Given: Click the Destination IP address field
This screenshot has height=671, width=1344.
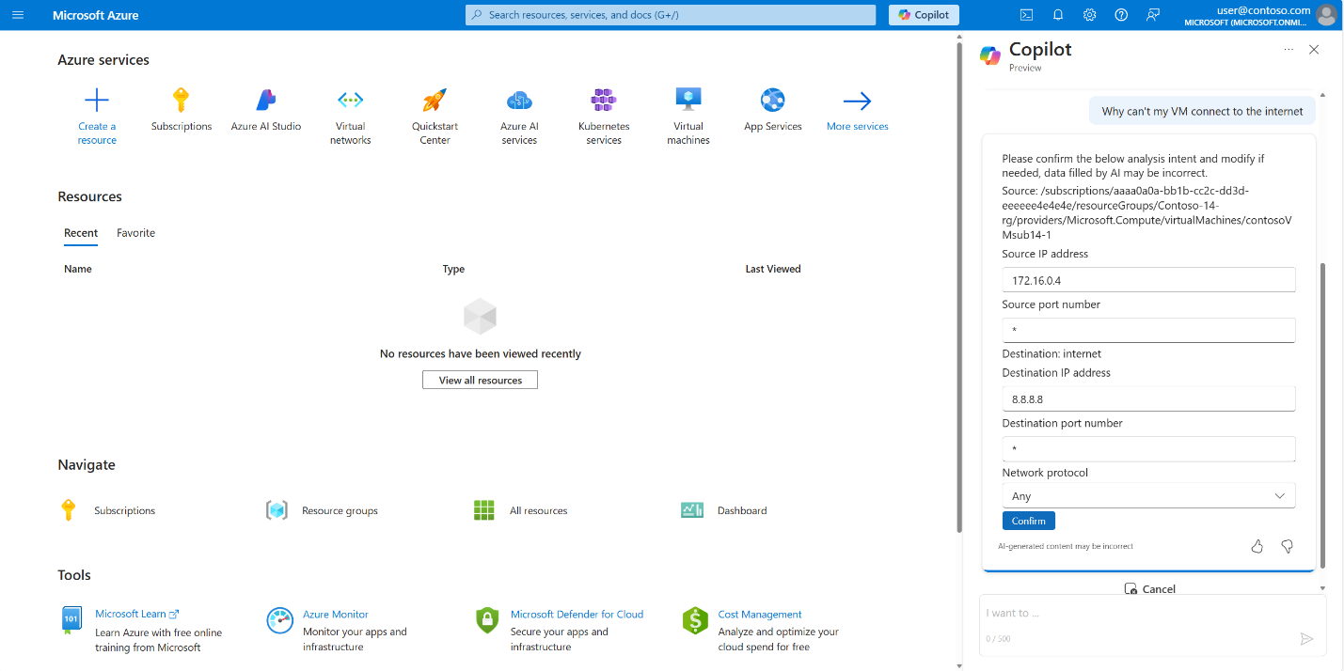Looking at the screenshot, I should tap(1148, 399).
